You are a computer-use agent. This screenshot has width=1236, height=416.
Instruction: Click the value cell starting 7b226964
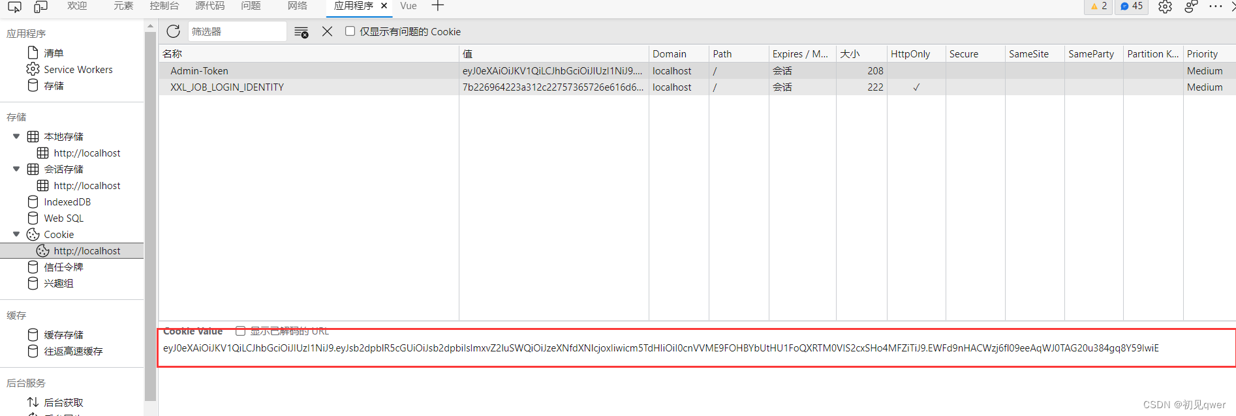pyautogui.click(x=554, y=87)
